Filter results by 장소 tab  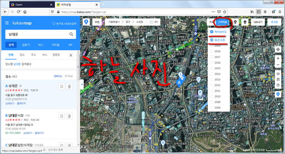(22, 55)
